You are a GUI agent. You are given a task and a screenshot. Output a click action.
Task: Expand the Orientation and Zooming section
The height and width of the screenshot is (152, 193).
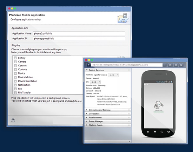(x=87, y=110)
